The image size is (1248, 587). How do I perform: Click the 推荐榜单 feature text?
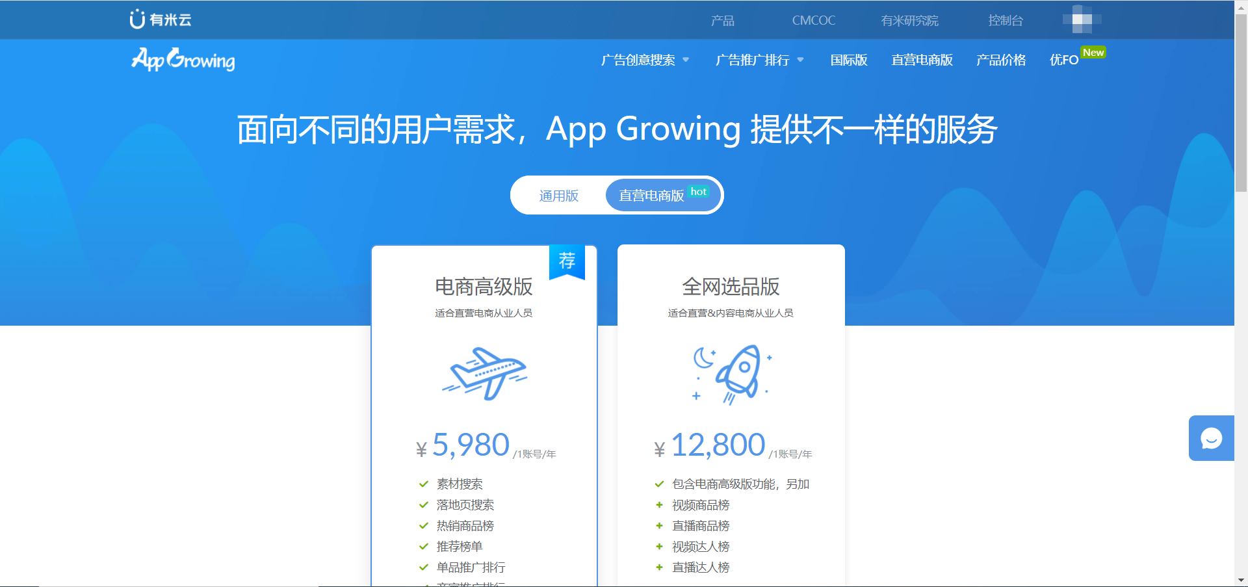[460, 547]
